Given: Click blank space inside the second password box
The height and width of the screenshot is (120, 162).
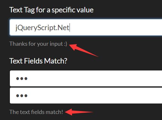Looking at the screenshot, I should coord(95,96).
